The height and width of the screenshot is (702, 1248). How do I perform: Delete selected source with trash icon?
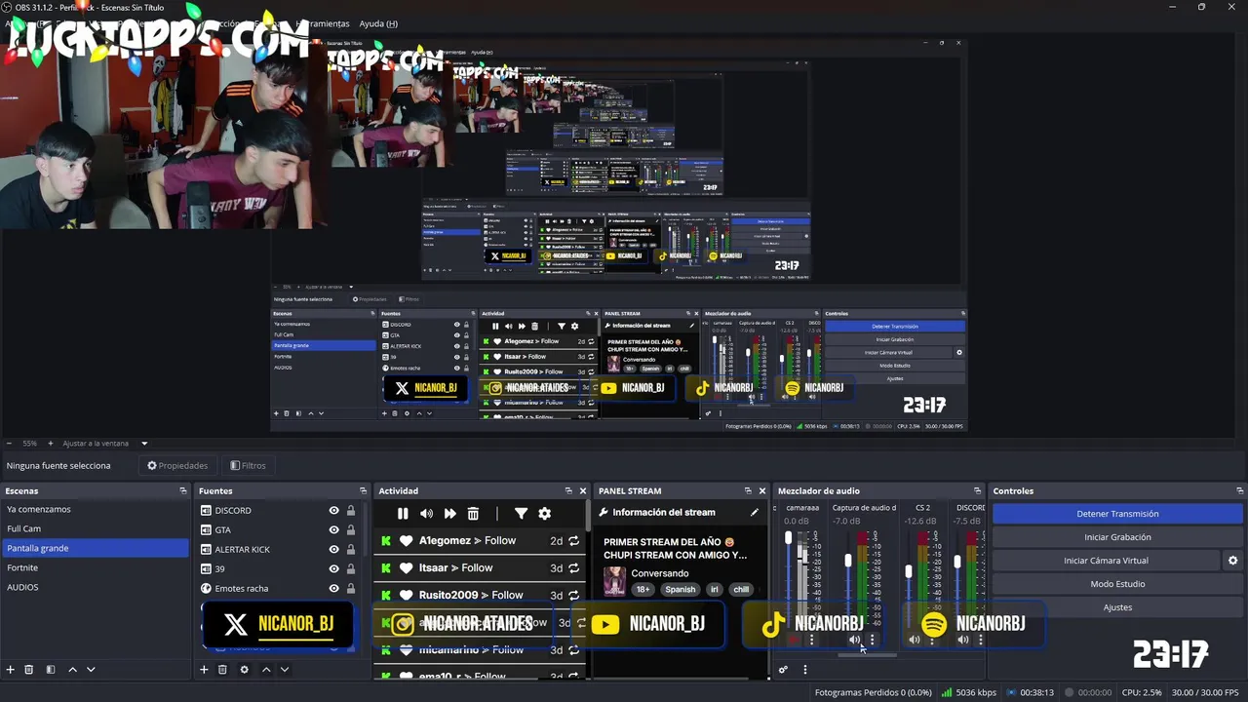coord(222,670)
